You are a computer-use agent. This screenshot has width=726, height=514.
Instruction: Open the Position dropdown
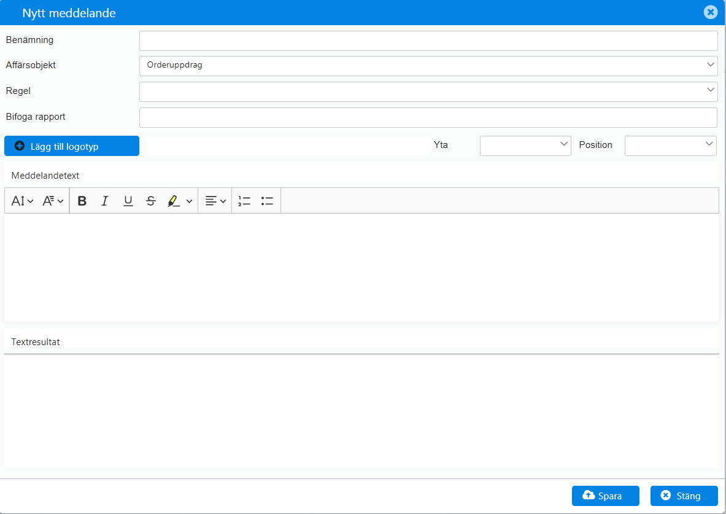click(671, 146)
